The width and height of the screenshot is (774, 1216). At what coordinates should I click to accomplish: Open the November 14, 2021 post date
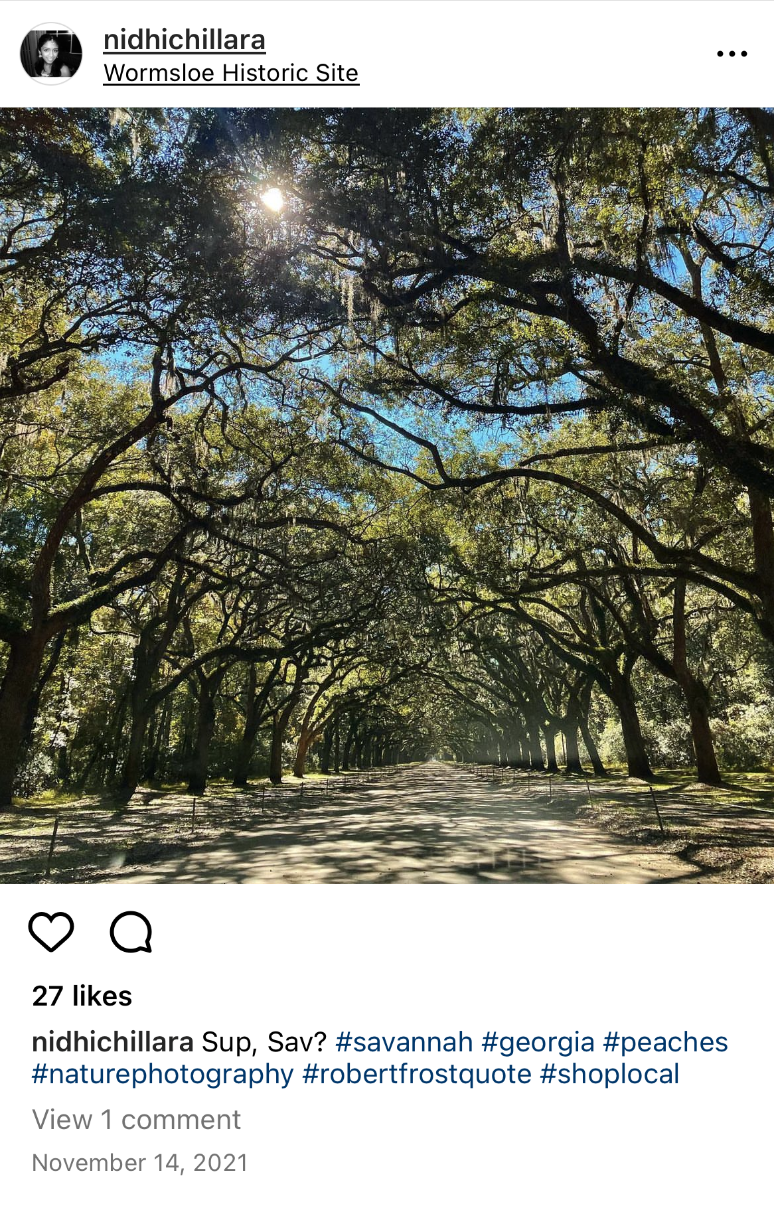click(140, 1163)
